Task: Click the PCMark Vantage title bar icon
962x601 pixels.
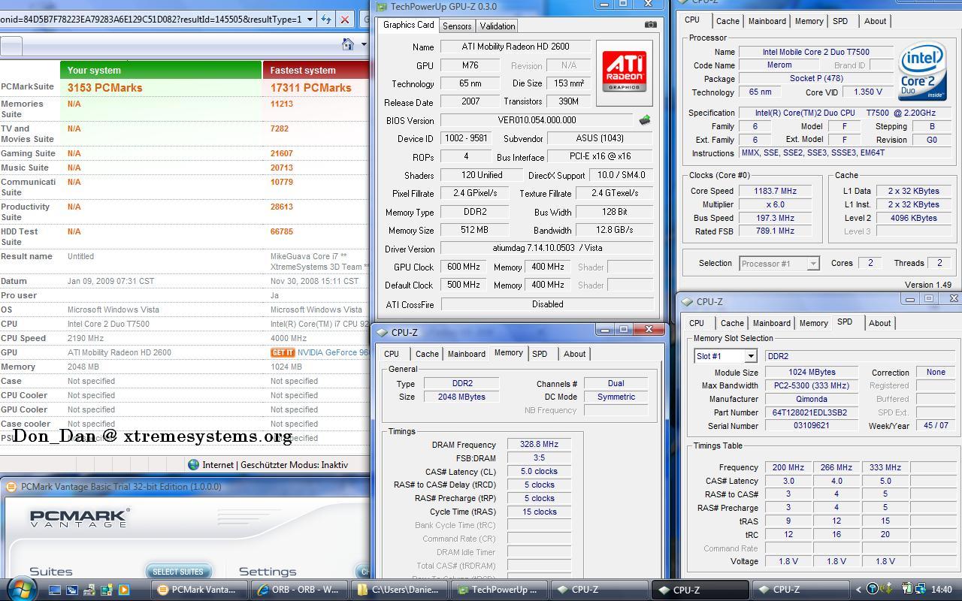Action: [11, 487]
